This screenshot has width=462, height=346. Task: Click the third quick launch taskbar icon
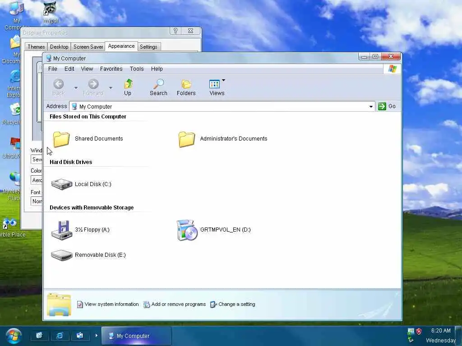pyautogui.click(x=79, y=336)
